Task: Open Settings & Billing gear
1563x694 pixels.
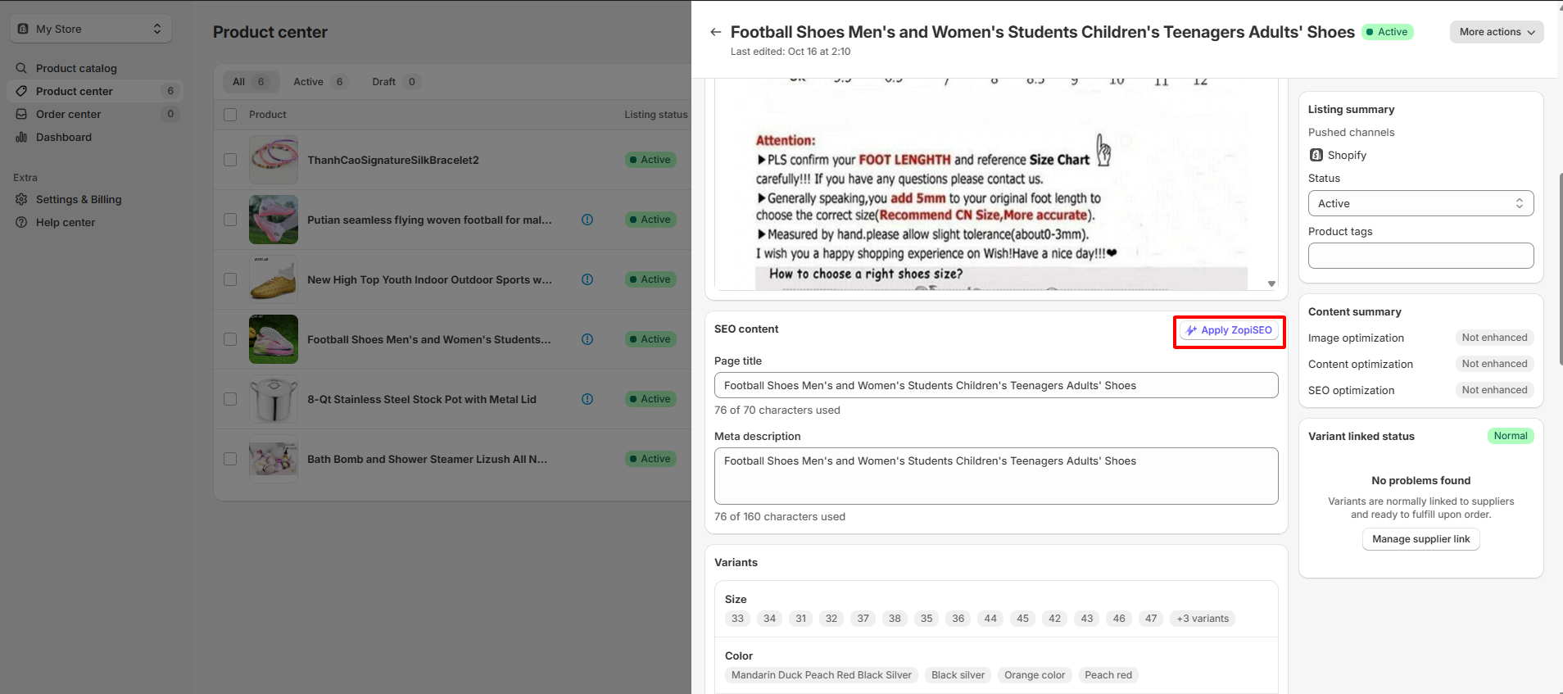Action: 22,199
